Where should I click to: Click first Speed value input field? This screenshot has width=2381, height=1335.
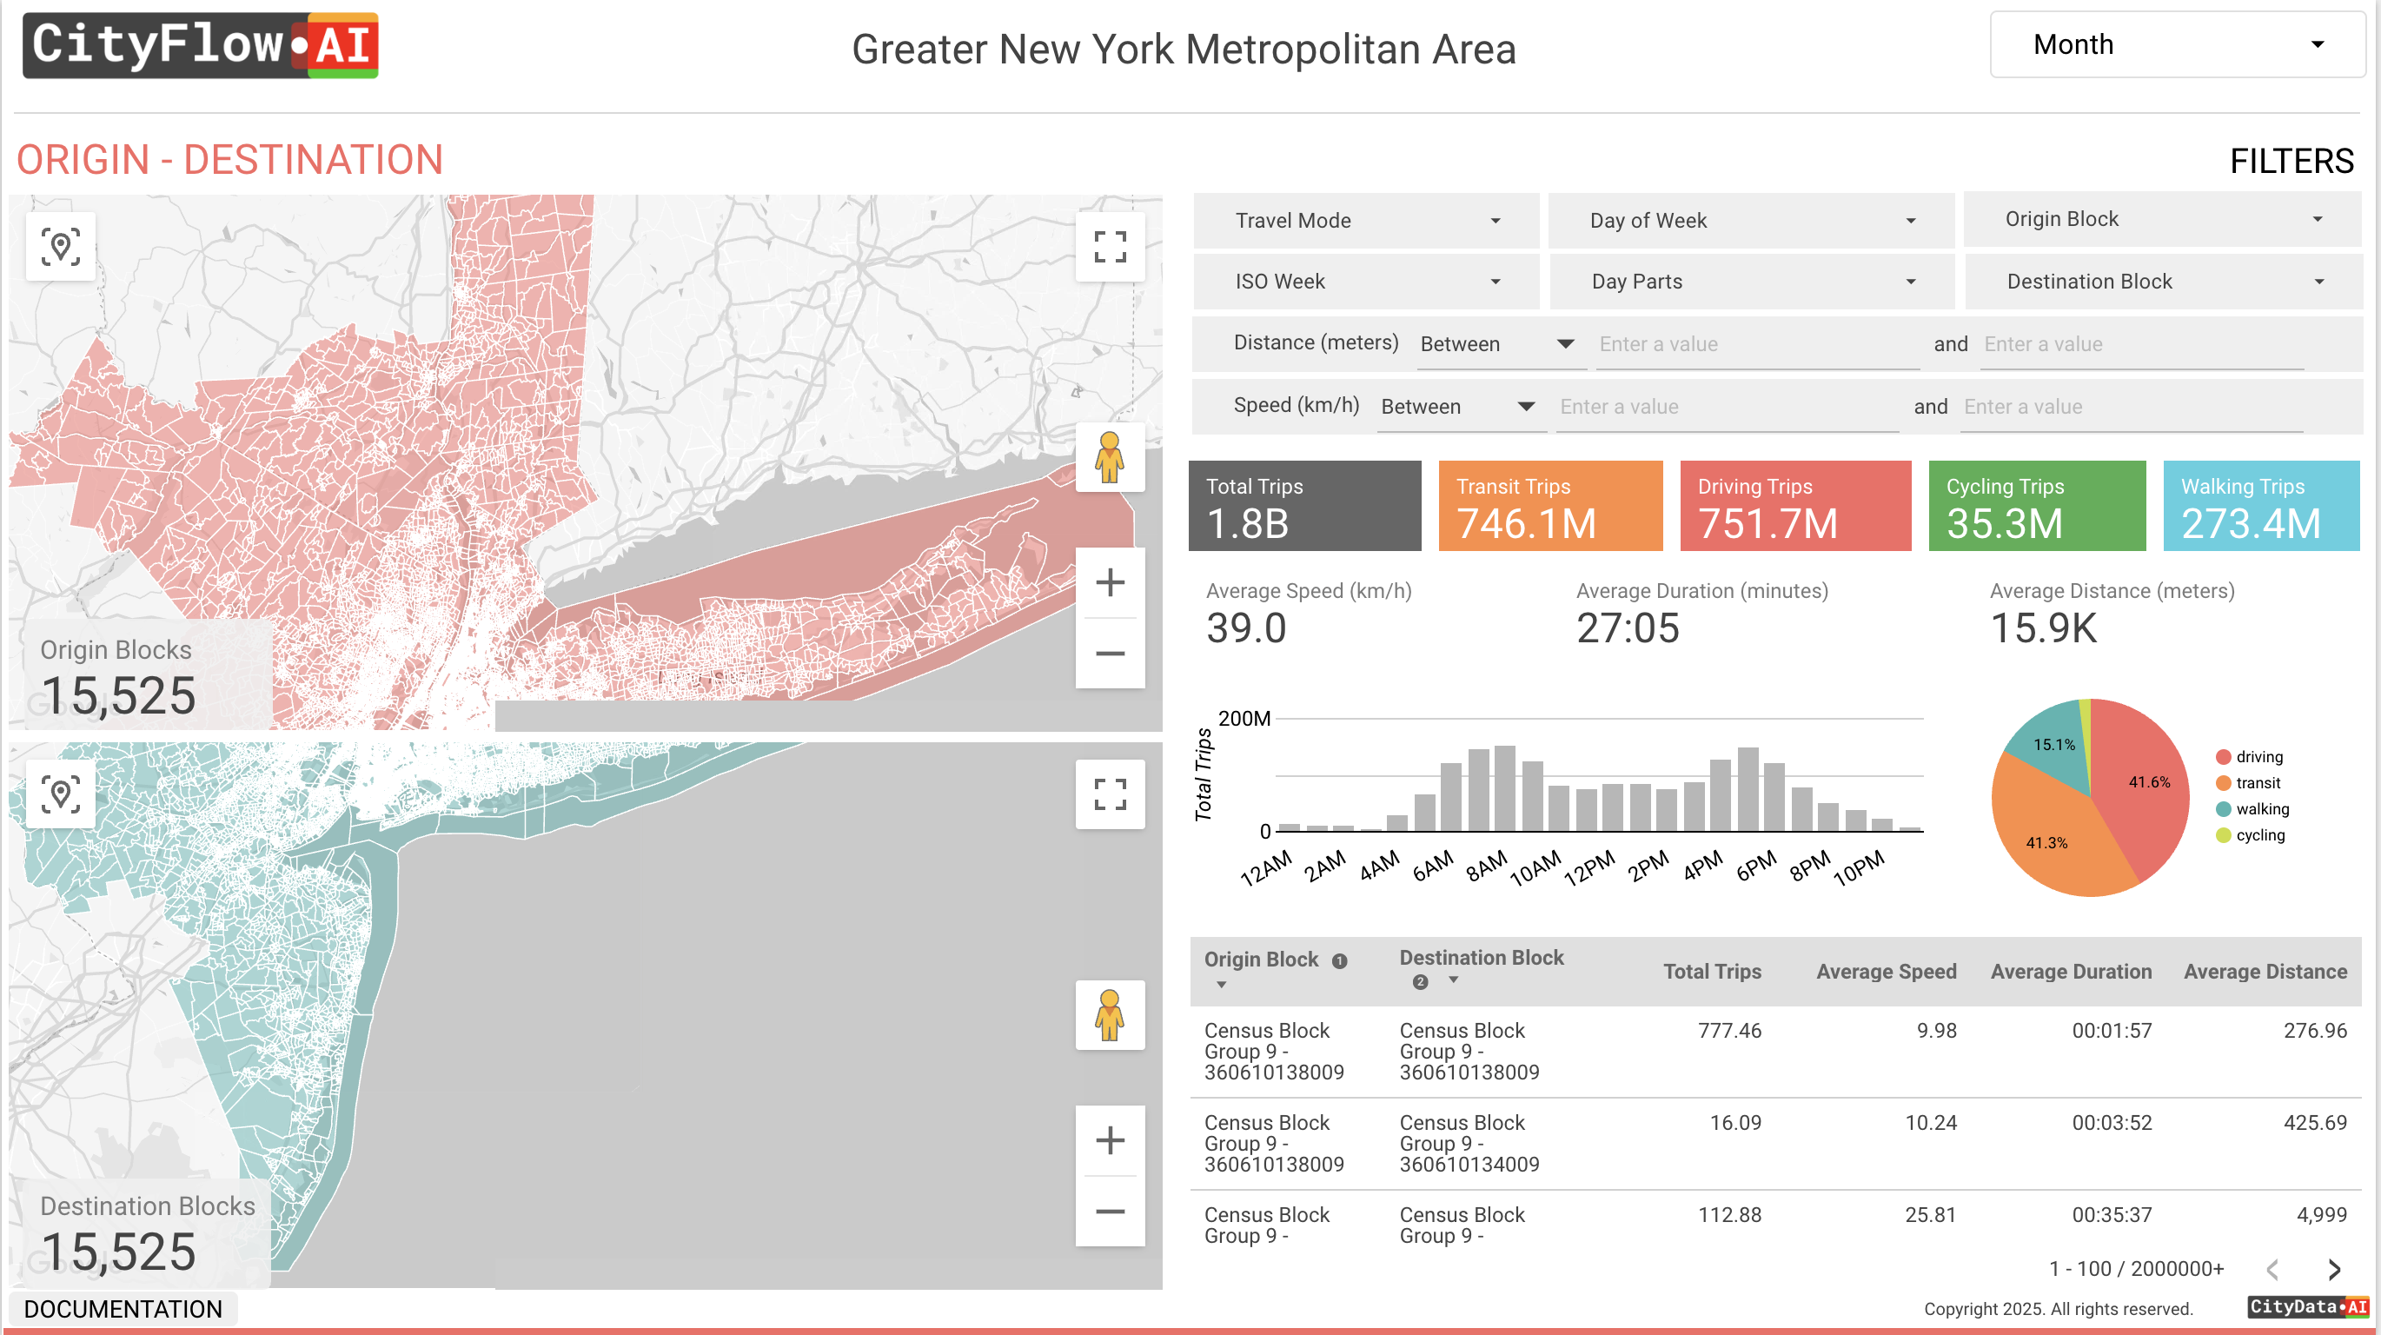click(1728, 407)
